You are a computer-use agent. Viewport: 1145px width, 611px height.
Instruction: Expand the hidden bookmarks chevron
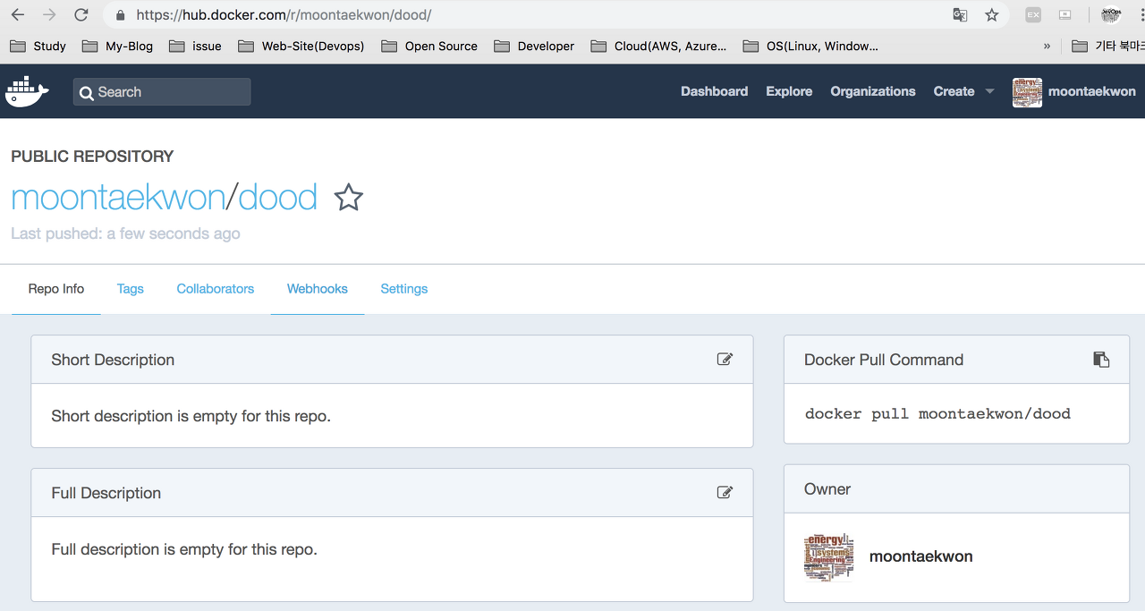1047,47
